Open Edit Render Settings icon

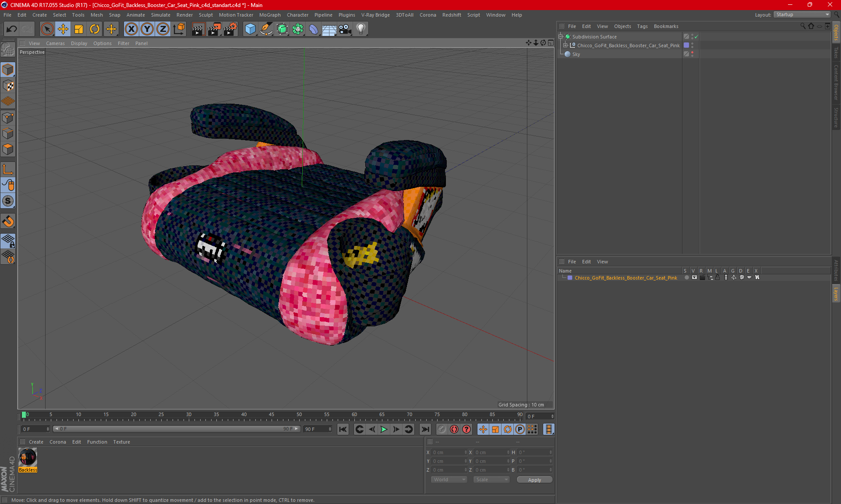click(x=230, y=29)
